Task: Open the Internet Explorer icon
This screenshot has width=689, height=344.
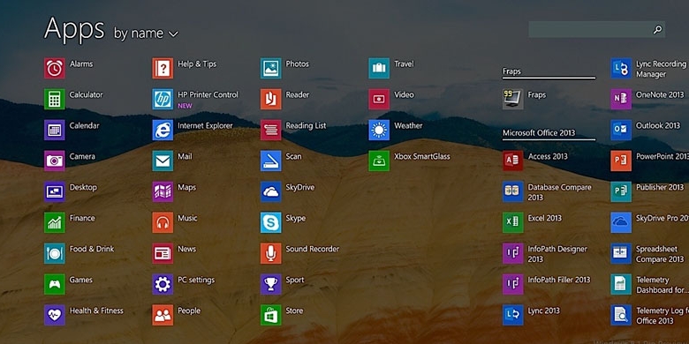Action: pos(163,130)
